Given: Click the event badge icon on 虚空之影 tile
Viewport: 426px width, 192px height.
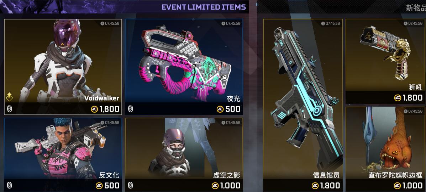Looking at the screenshot, I should tap(131, 186).
